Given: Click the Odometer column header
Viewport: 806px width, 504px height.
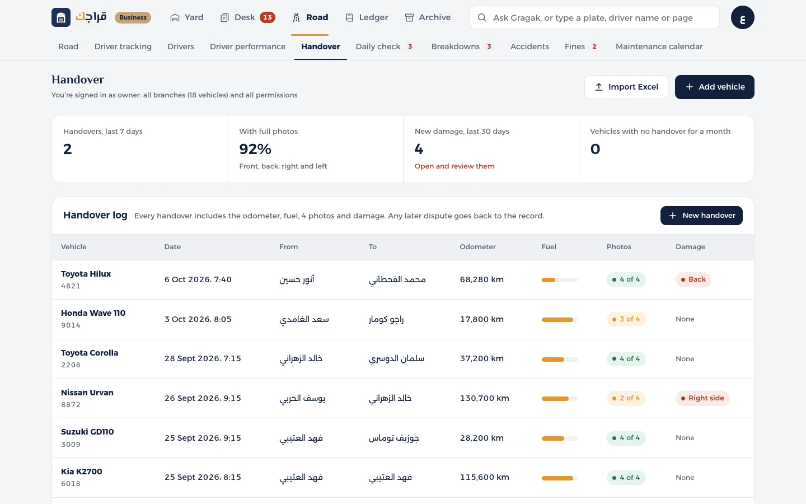Looking at the screenshot, I should pos(478,247).
